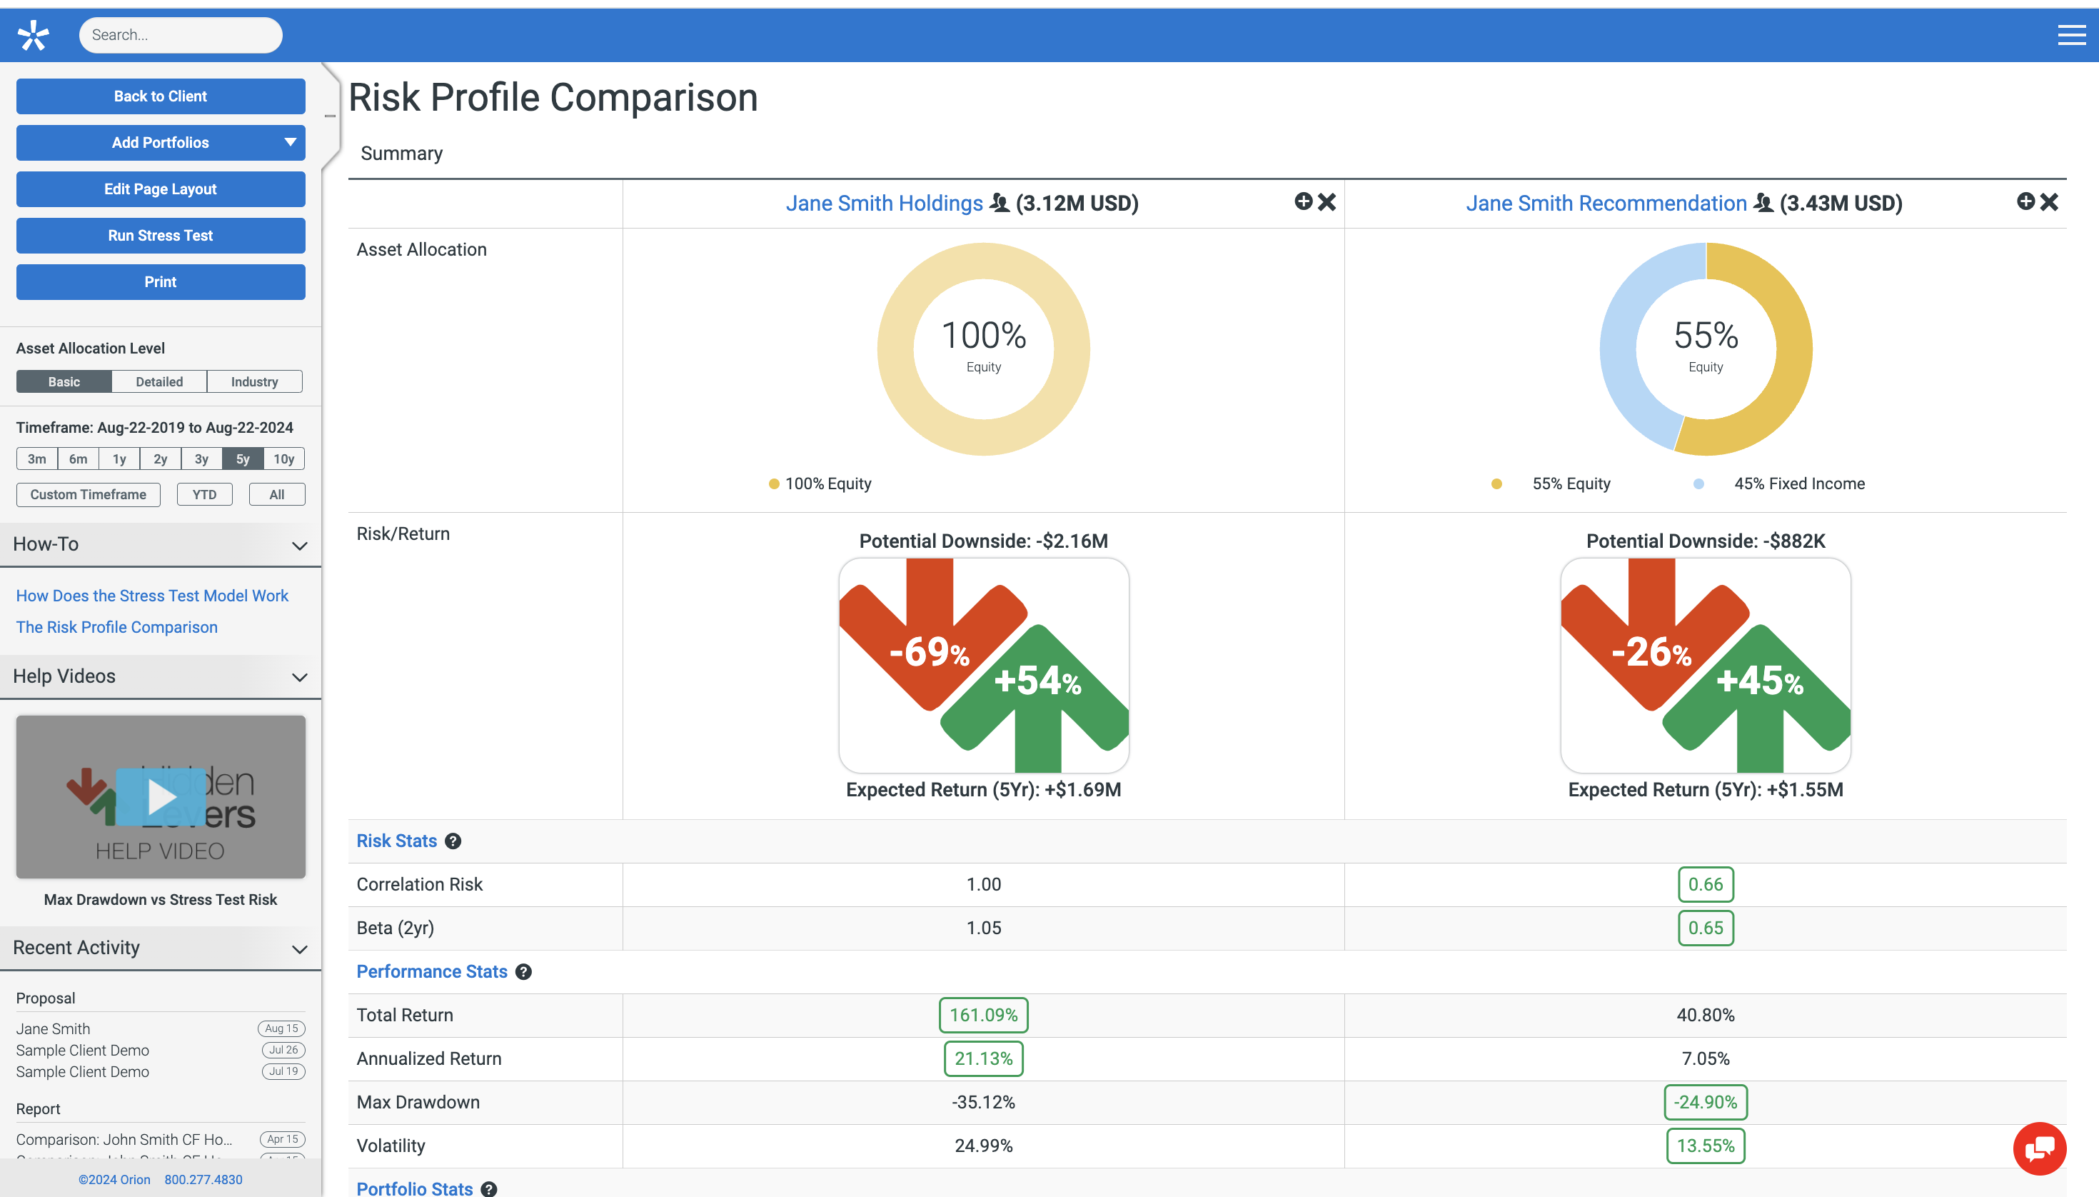The width and height of the screenshot is (2099, 1197).
Task: Click the 0.66 Correlation Risk value
Action: click(1706, 885)
